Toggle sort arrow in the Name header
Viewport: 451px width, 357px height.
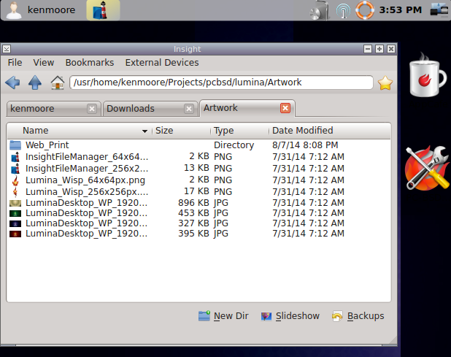144,131
